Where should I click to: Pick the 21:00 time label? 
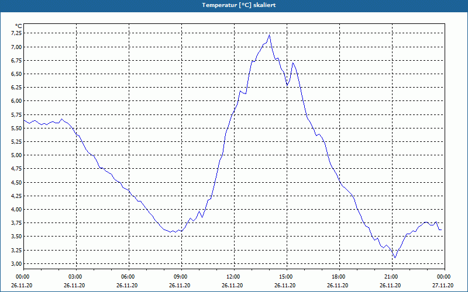(392, 277)
